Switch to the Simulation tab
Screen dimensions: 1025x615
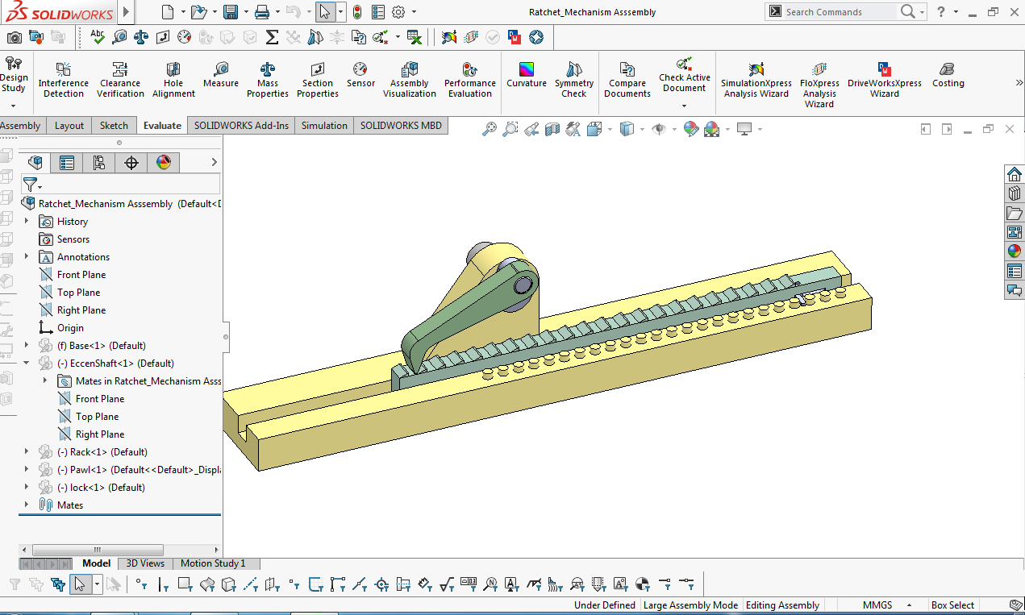[x=324, y=125]
